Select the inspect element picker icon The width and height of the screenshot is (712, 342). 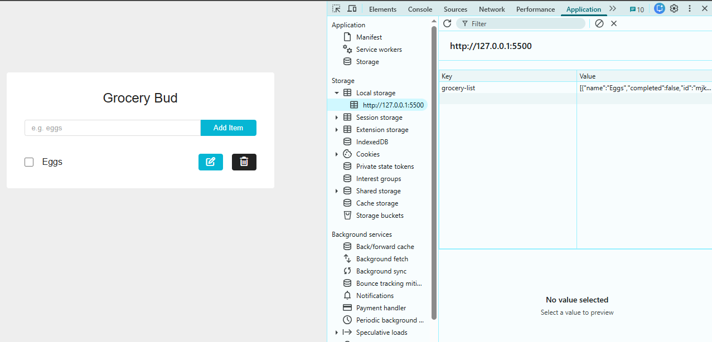[336, 9]
